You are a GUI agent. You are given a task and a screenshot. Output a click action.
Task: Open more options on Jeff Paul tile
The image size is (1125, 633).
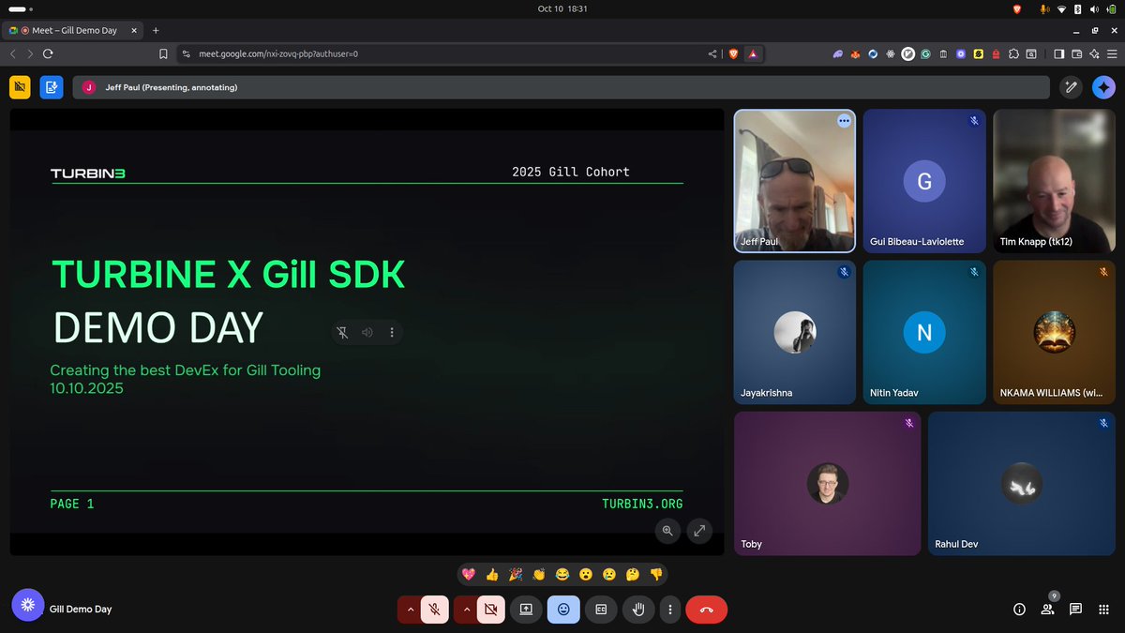click(x=844, y=120)
